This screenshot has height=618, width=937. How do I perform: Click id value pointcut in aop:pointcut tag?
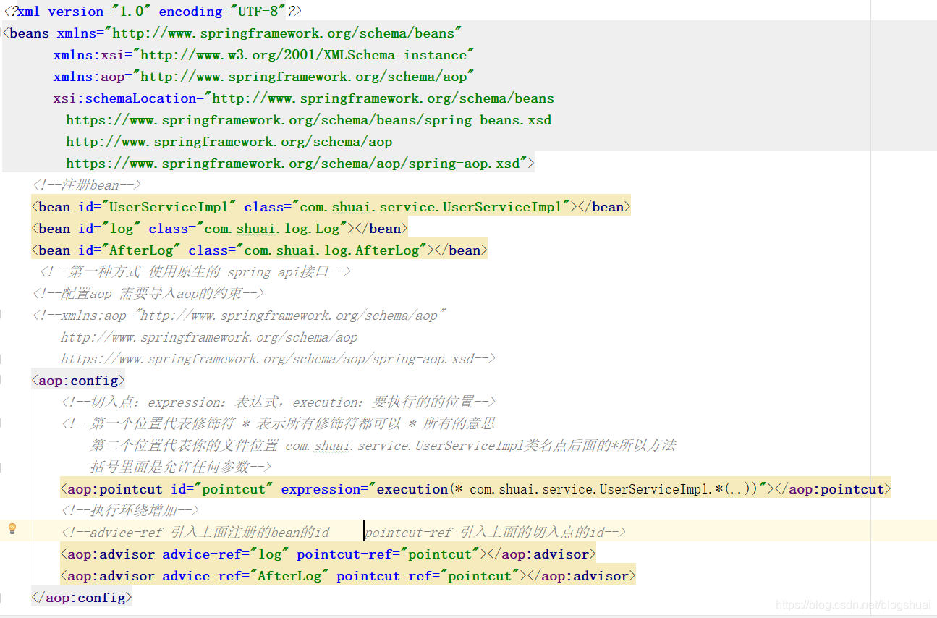(x=234, y=489)
